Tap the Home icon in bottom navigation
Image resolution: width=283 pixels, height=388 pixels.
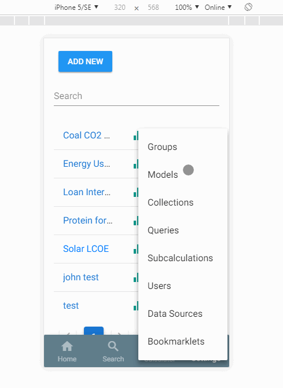click(x=67, y=346)
